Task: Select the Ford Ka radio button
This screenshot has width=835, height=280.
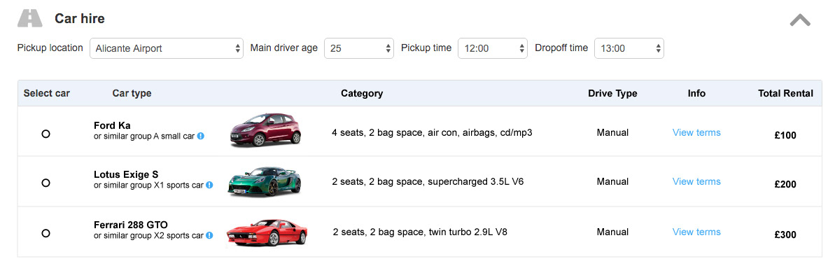Action: [45, 134]
